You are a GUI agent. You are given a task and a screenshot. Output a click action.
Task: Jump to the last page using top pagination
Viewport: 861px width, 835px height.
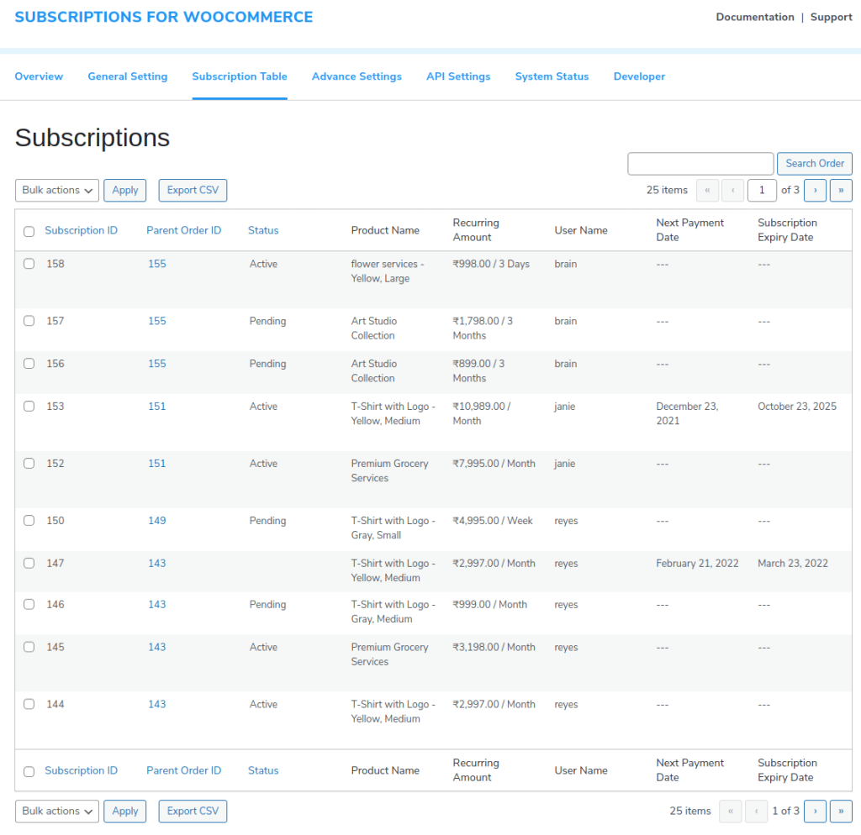click(841, 191)
